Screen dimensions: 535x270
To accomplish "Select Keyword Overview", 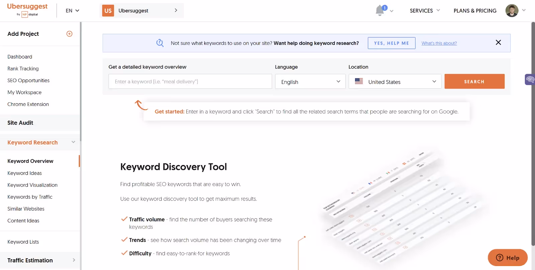I will [x=30, y=161].
